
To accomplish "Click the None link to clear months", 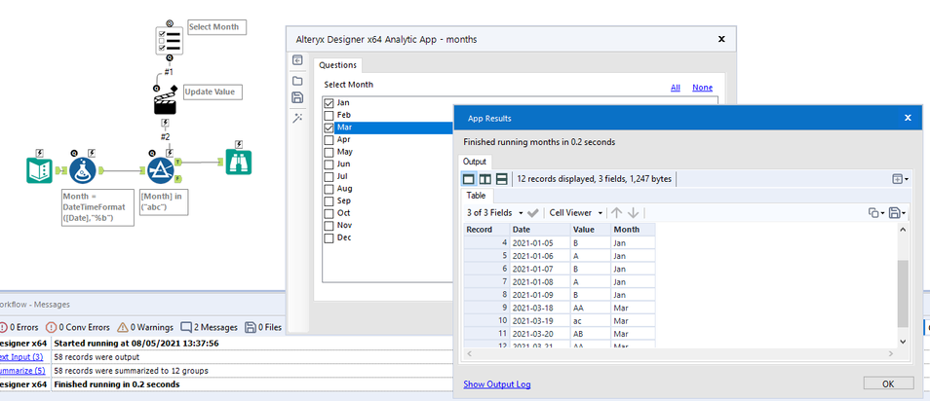I will [x=702, y=88].
